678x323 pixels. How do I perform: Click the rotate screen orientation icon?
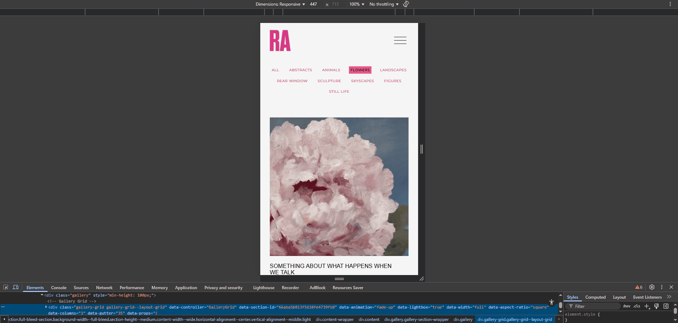click(x=406, y=4)
